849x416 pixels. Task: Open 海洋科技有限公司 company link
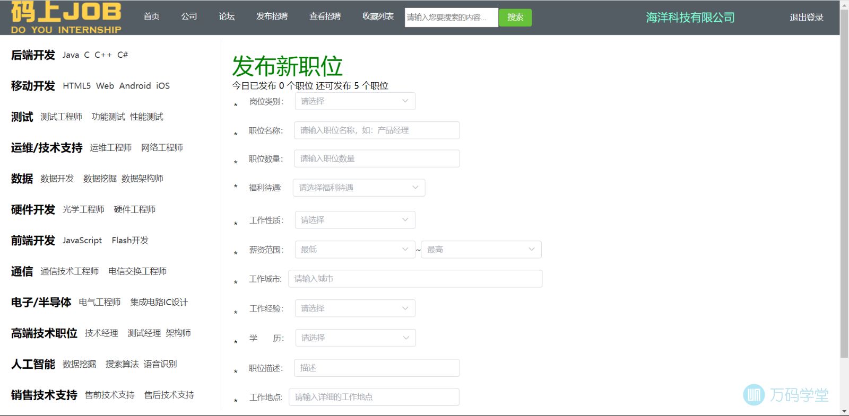(x=690, y=17)
